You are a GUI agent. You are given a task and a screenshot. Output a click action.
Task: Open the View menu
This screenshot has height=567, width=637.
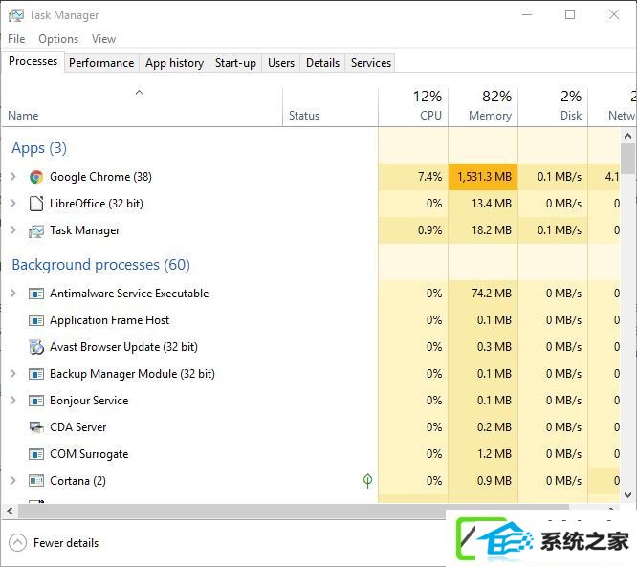pyautogui.click(x=103, y=39)
